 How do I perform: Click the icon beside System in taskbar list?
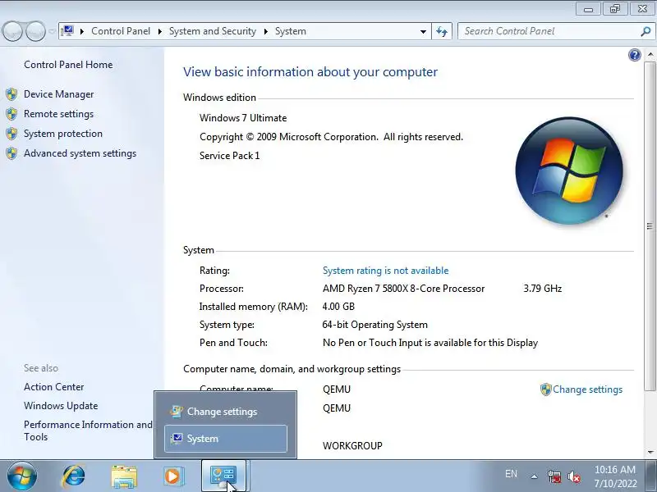(x=177, y=438)
